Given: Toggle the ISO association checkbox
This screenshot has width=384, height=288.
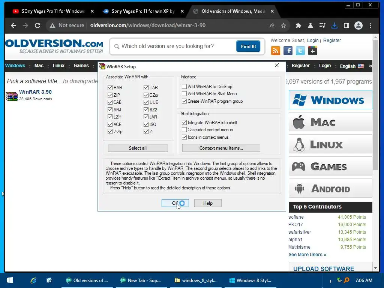Looking at the screenshot, I should (146, 124).
